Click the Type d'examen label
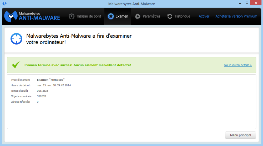The image size is (263, 146). (x=20, y=80)
